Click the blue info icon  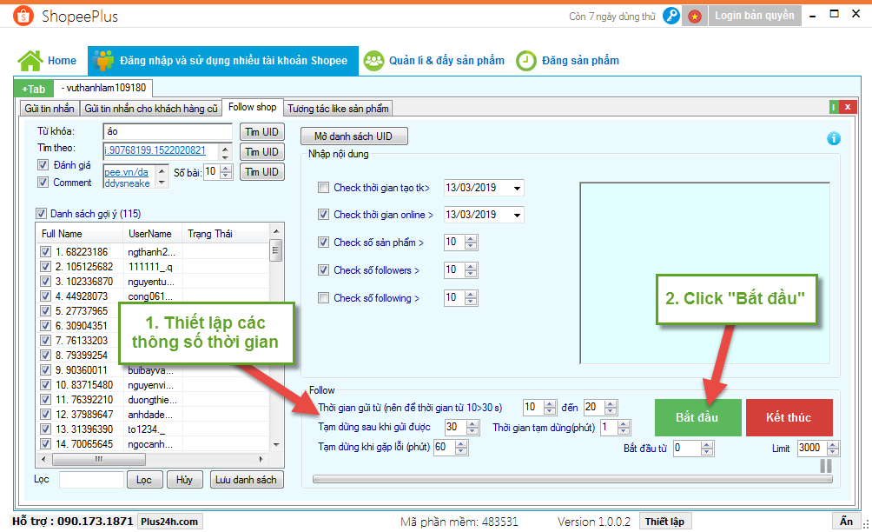pos(833,138)
